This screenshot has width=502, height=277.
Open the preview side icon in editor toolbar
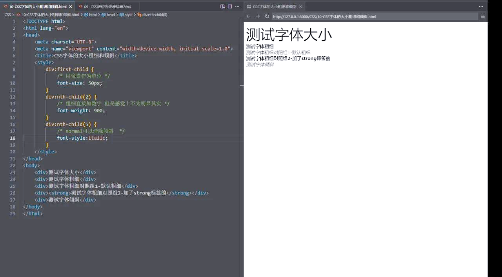tap(222, 7)
